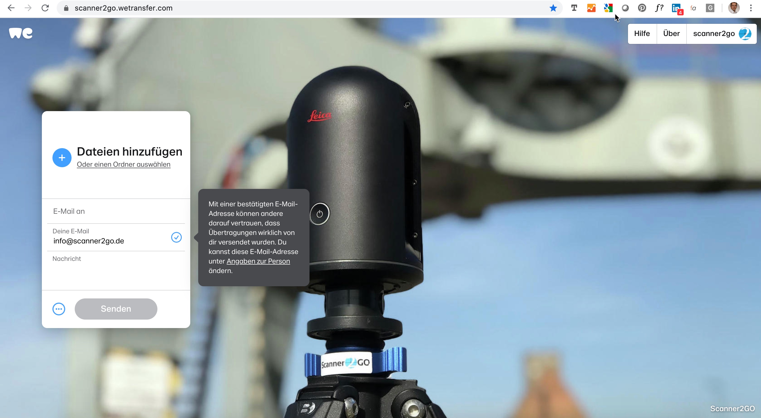761x418 pixels.
Task: Open the gray G extension icon
Action: point(710,8)
